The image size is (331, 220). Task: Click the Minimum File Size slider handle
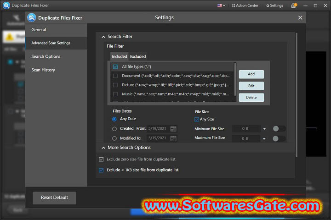[276, 129]
